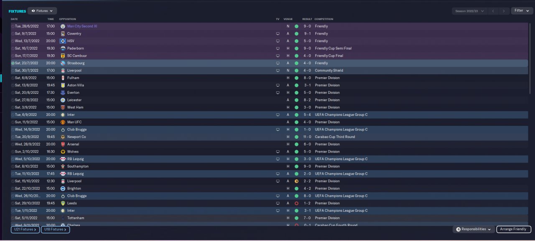
Task: Click the Arrange Friendly button
Action: click(514, 229)
